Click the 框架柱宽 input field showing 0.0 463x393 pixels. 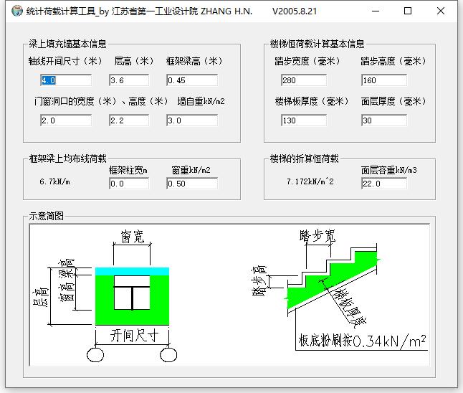129,184
